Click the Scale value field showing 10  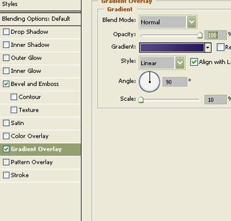point(215,99)
